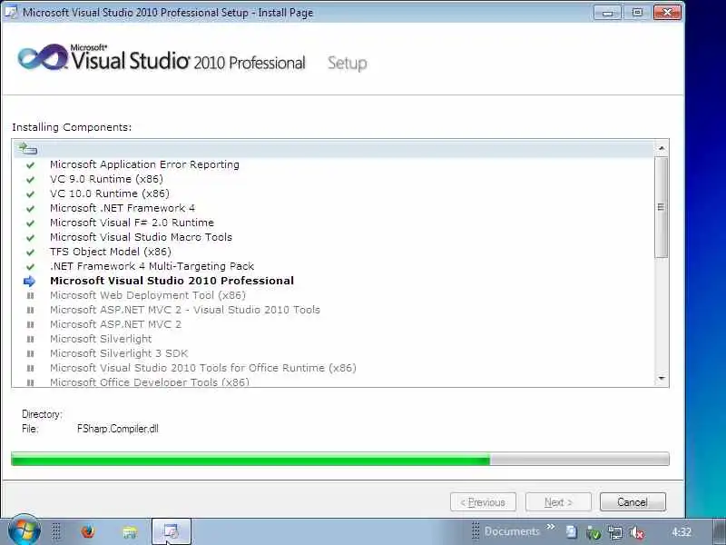Viewport: 726px width, 545px height.
Task: Click the pending icon beside Microsoft Office Developer Tools
Action: [31, 382]
